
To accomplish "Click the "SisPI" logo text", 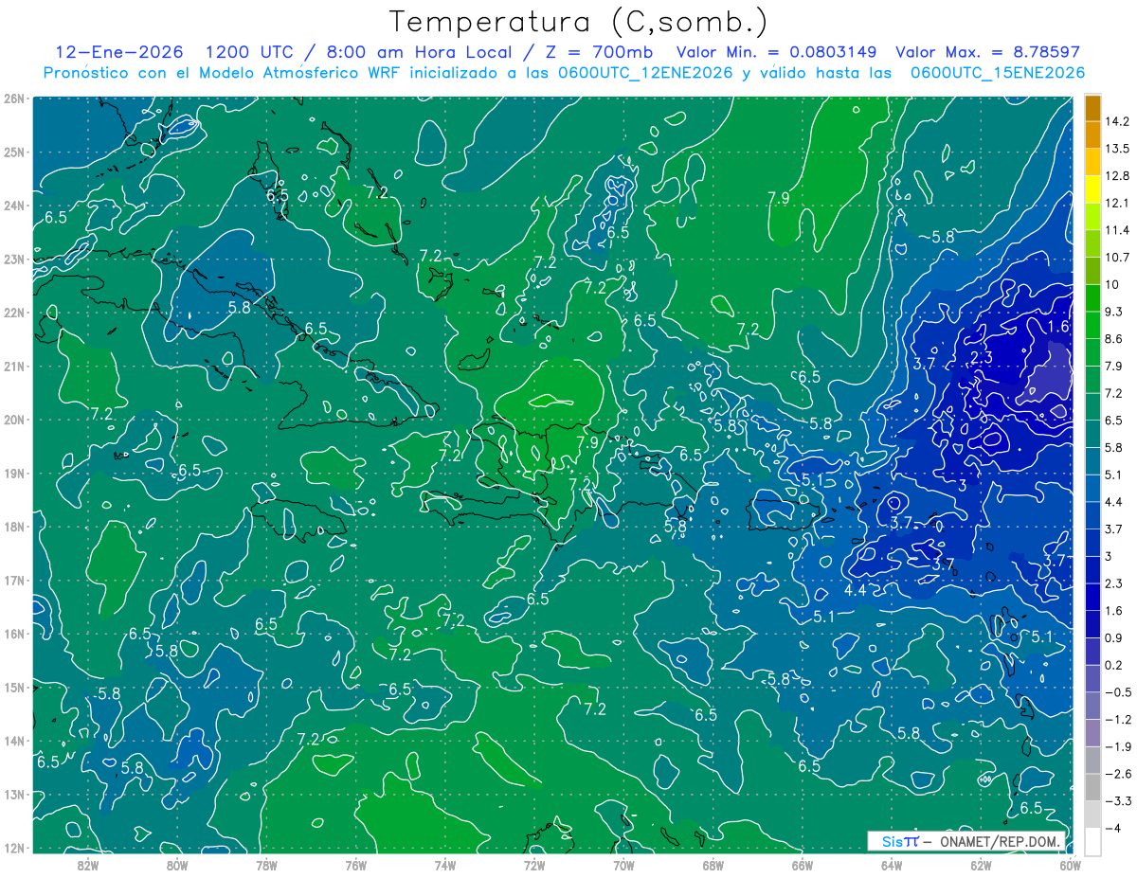I will [x=900, y=841].
